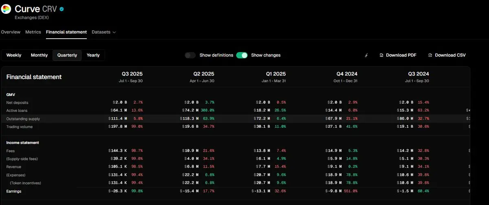Click the blue verified badge next to CRV
Screen dimensions: 489x205
point(62,9)
